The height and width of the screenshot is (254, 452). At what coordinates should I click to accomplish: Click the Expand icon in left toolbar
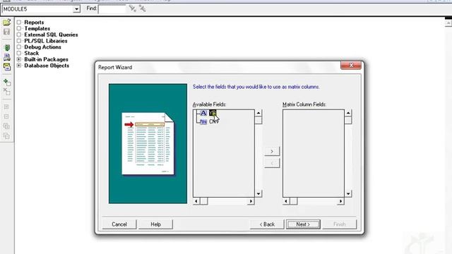(x=6, y=107)
